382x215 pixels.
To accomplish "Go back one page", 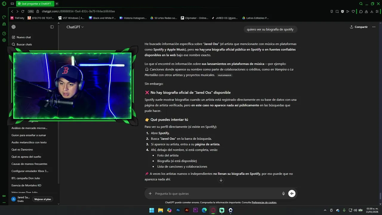I will point(12,11).
